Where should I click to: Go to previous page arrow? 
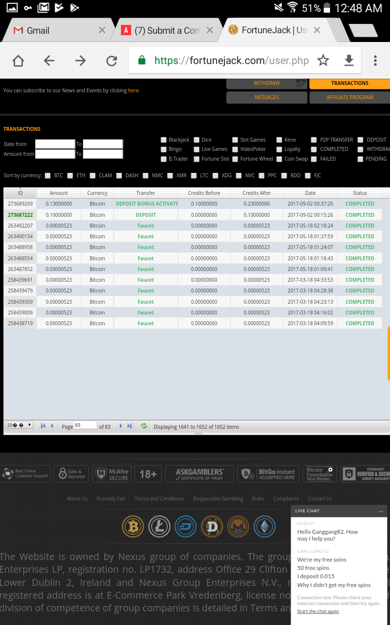point(52,426)
